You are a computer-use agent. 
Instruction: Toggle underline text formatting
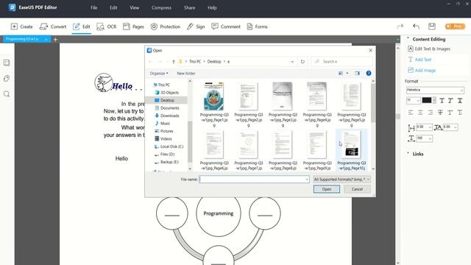[460, 101]
